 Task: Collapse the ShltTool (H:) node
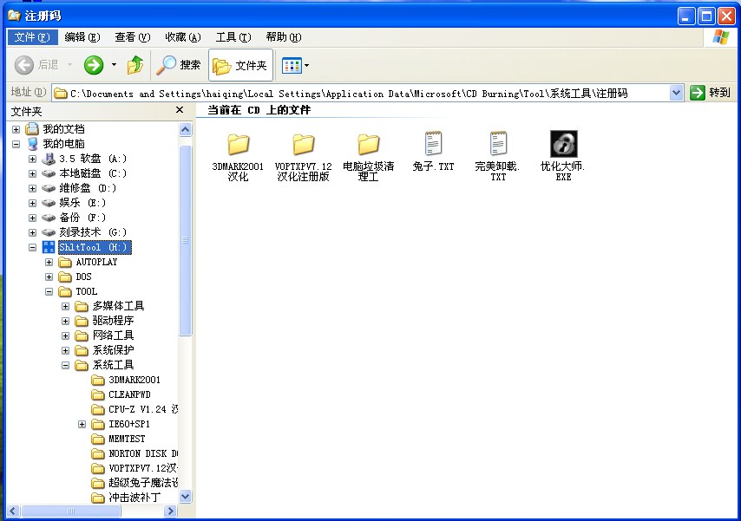pos(33,247)
